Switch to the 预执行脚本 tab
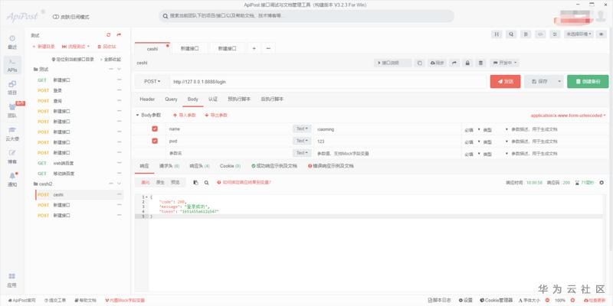The width and height of the screenshot is (613, 306). coord(239,99)
